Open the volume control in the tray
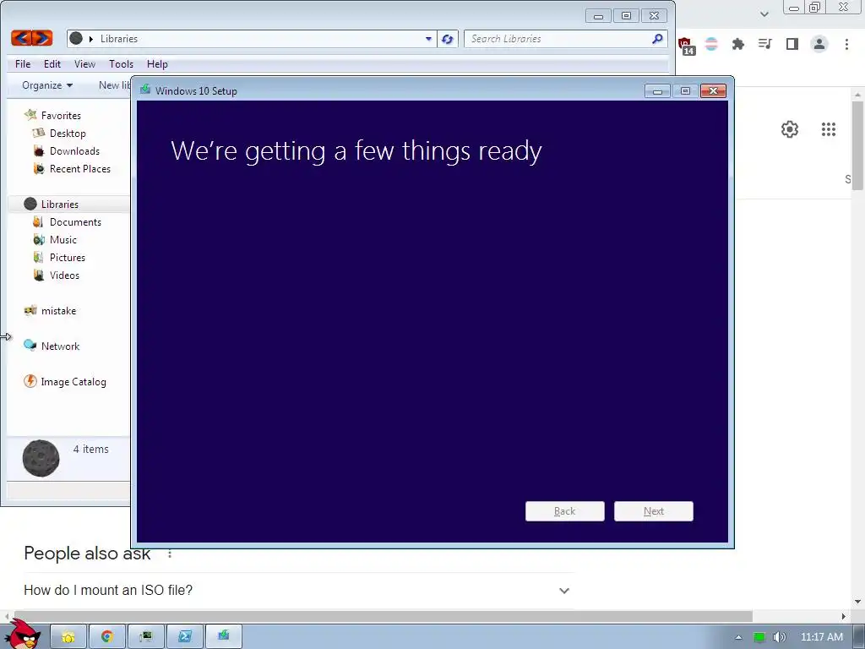Viewport: 865px width, 649px height. [779, 637]
